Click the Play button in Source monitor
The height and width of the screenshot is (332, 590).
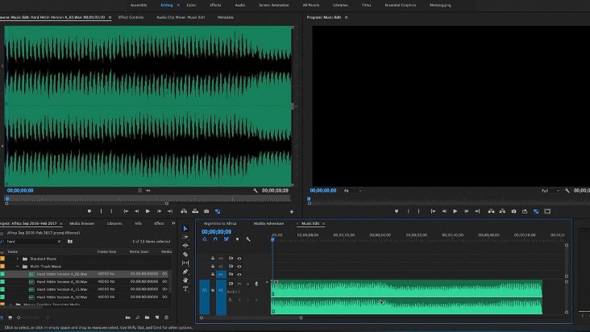(x=147, y=211)
